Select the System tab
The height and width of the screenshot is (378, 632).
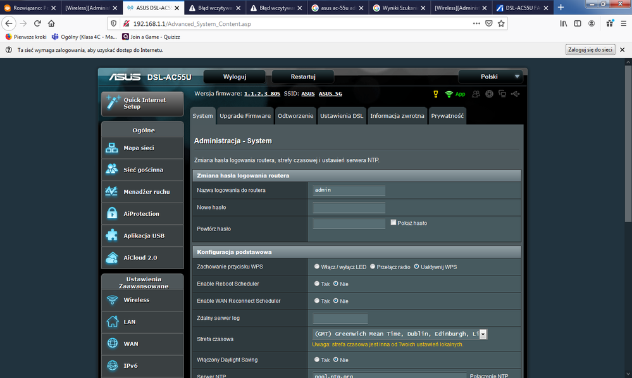point(202,116)
